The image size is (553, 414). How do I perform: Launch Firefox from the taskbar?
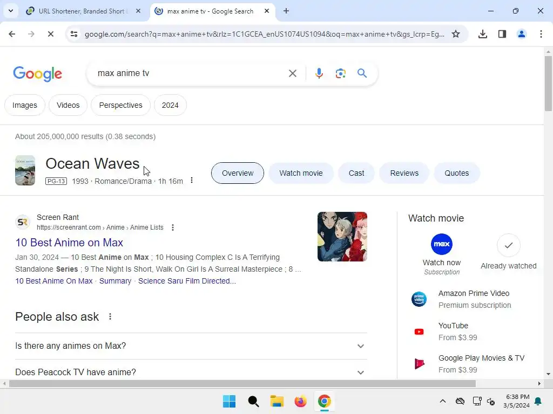click(x=300, y=401)
